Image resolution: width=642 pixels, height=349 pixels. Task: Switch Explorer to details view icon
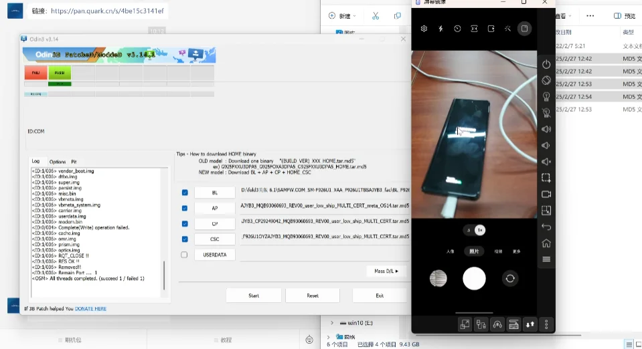click(x=629, y=344)
